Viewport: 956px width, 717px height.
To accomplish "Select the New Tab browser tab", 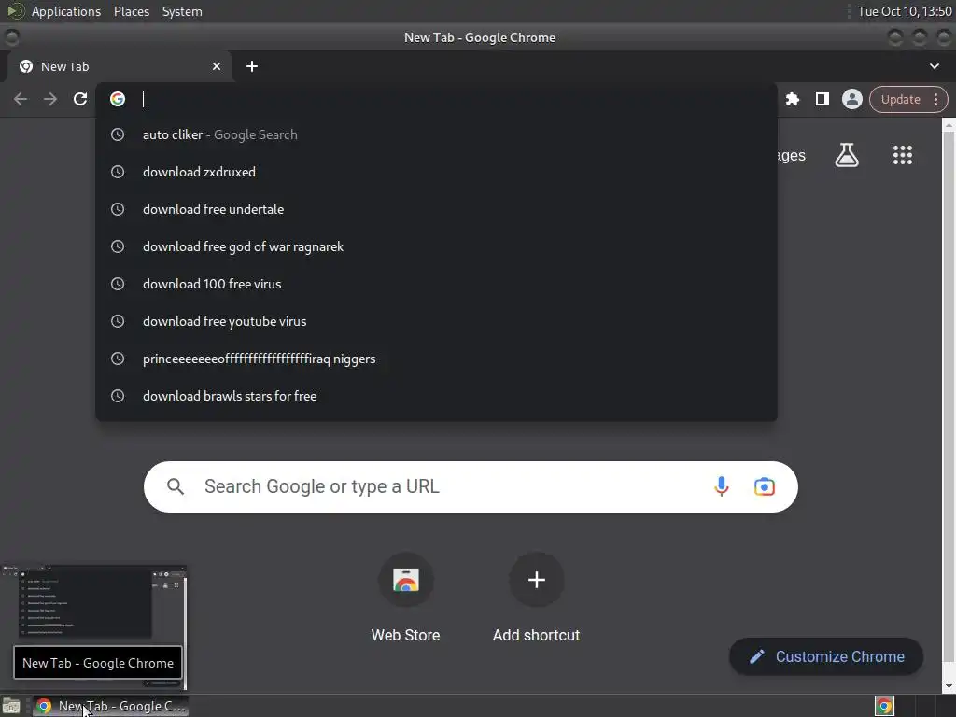I will coord(119,66).
